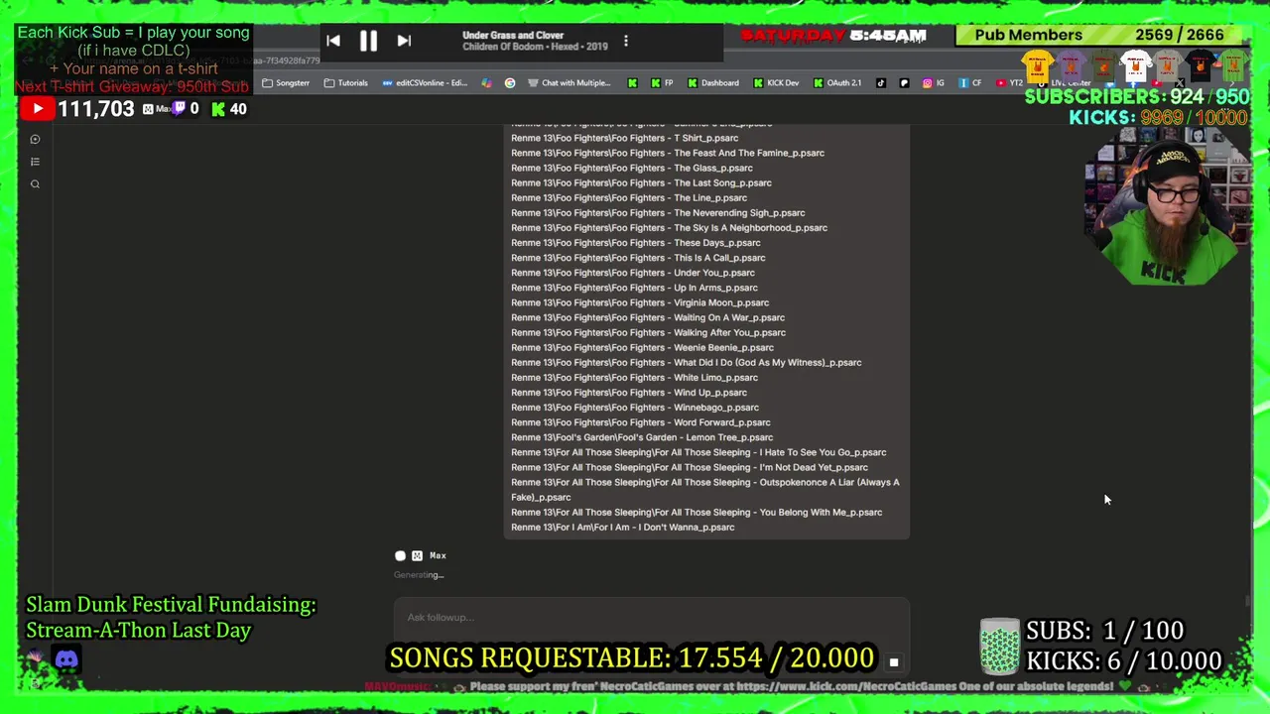Open the list sidebar icon
This screenshot has width=1270, height=714.
(x=35, y=162)
